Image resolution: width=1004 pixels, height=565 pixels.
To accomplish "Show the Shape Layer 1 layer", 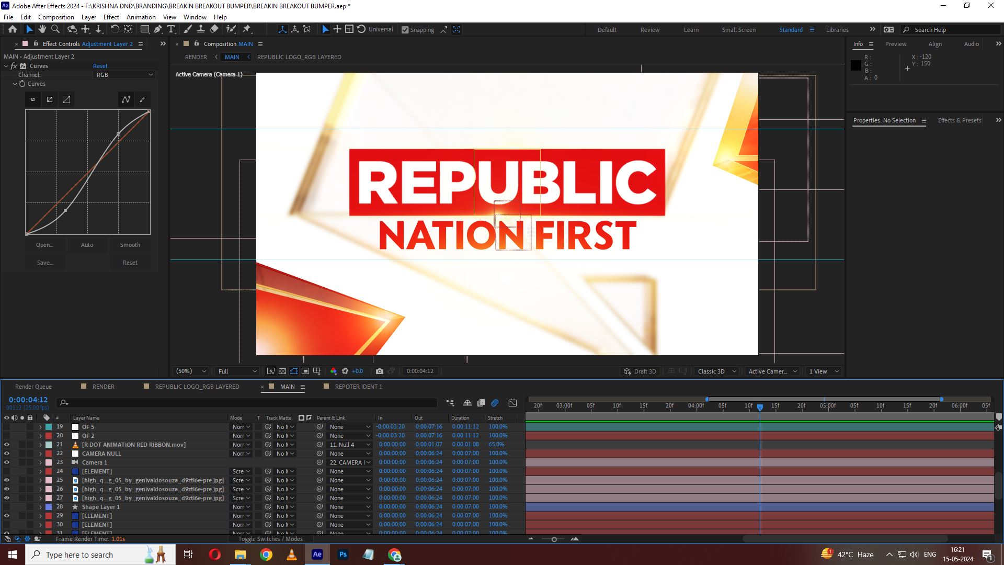I will click(x=7, y=507).
